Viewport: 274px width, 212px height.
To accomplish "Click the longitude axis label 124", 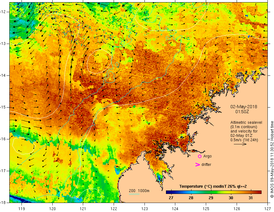I will [x=175, y=209].
